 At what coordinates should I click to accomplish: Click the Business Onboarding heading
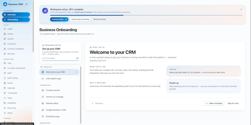[58, 30]
